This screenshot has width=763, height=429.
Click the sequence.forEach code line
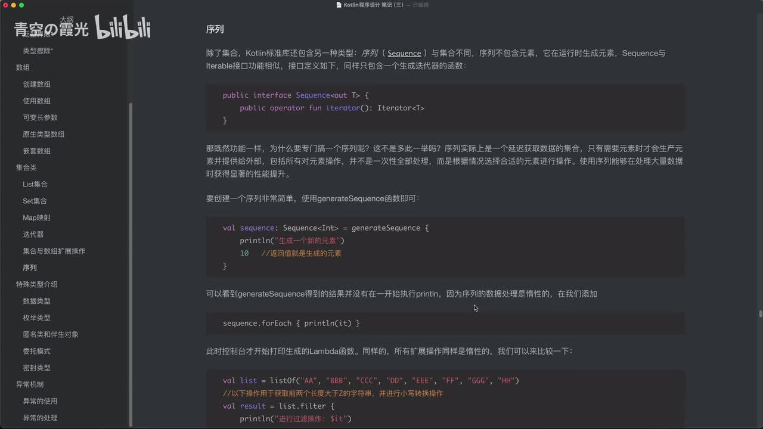point(291,323)
